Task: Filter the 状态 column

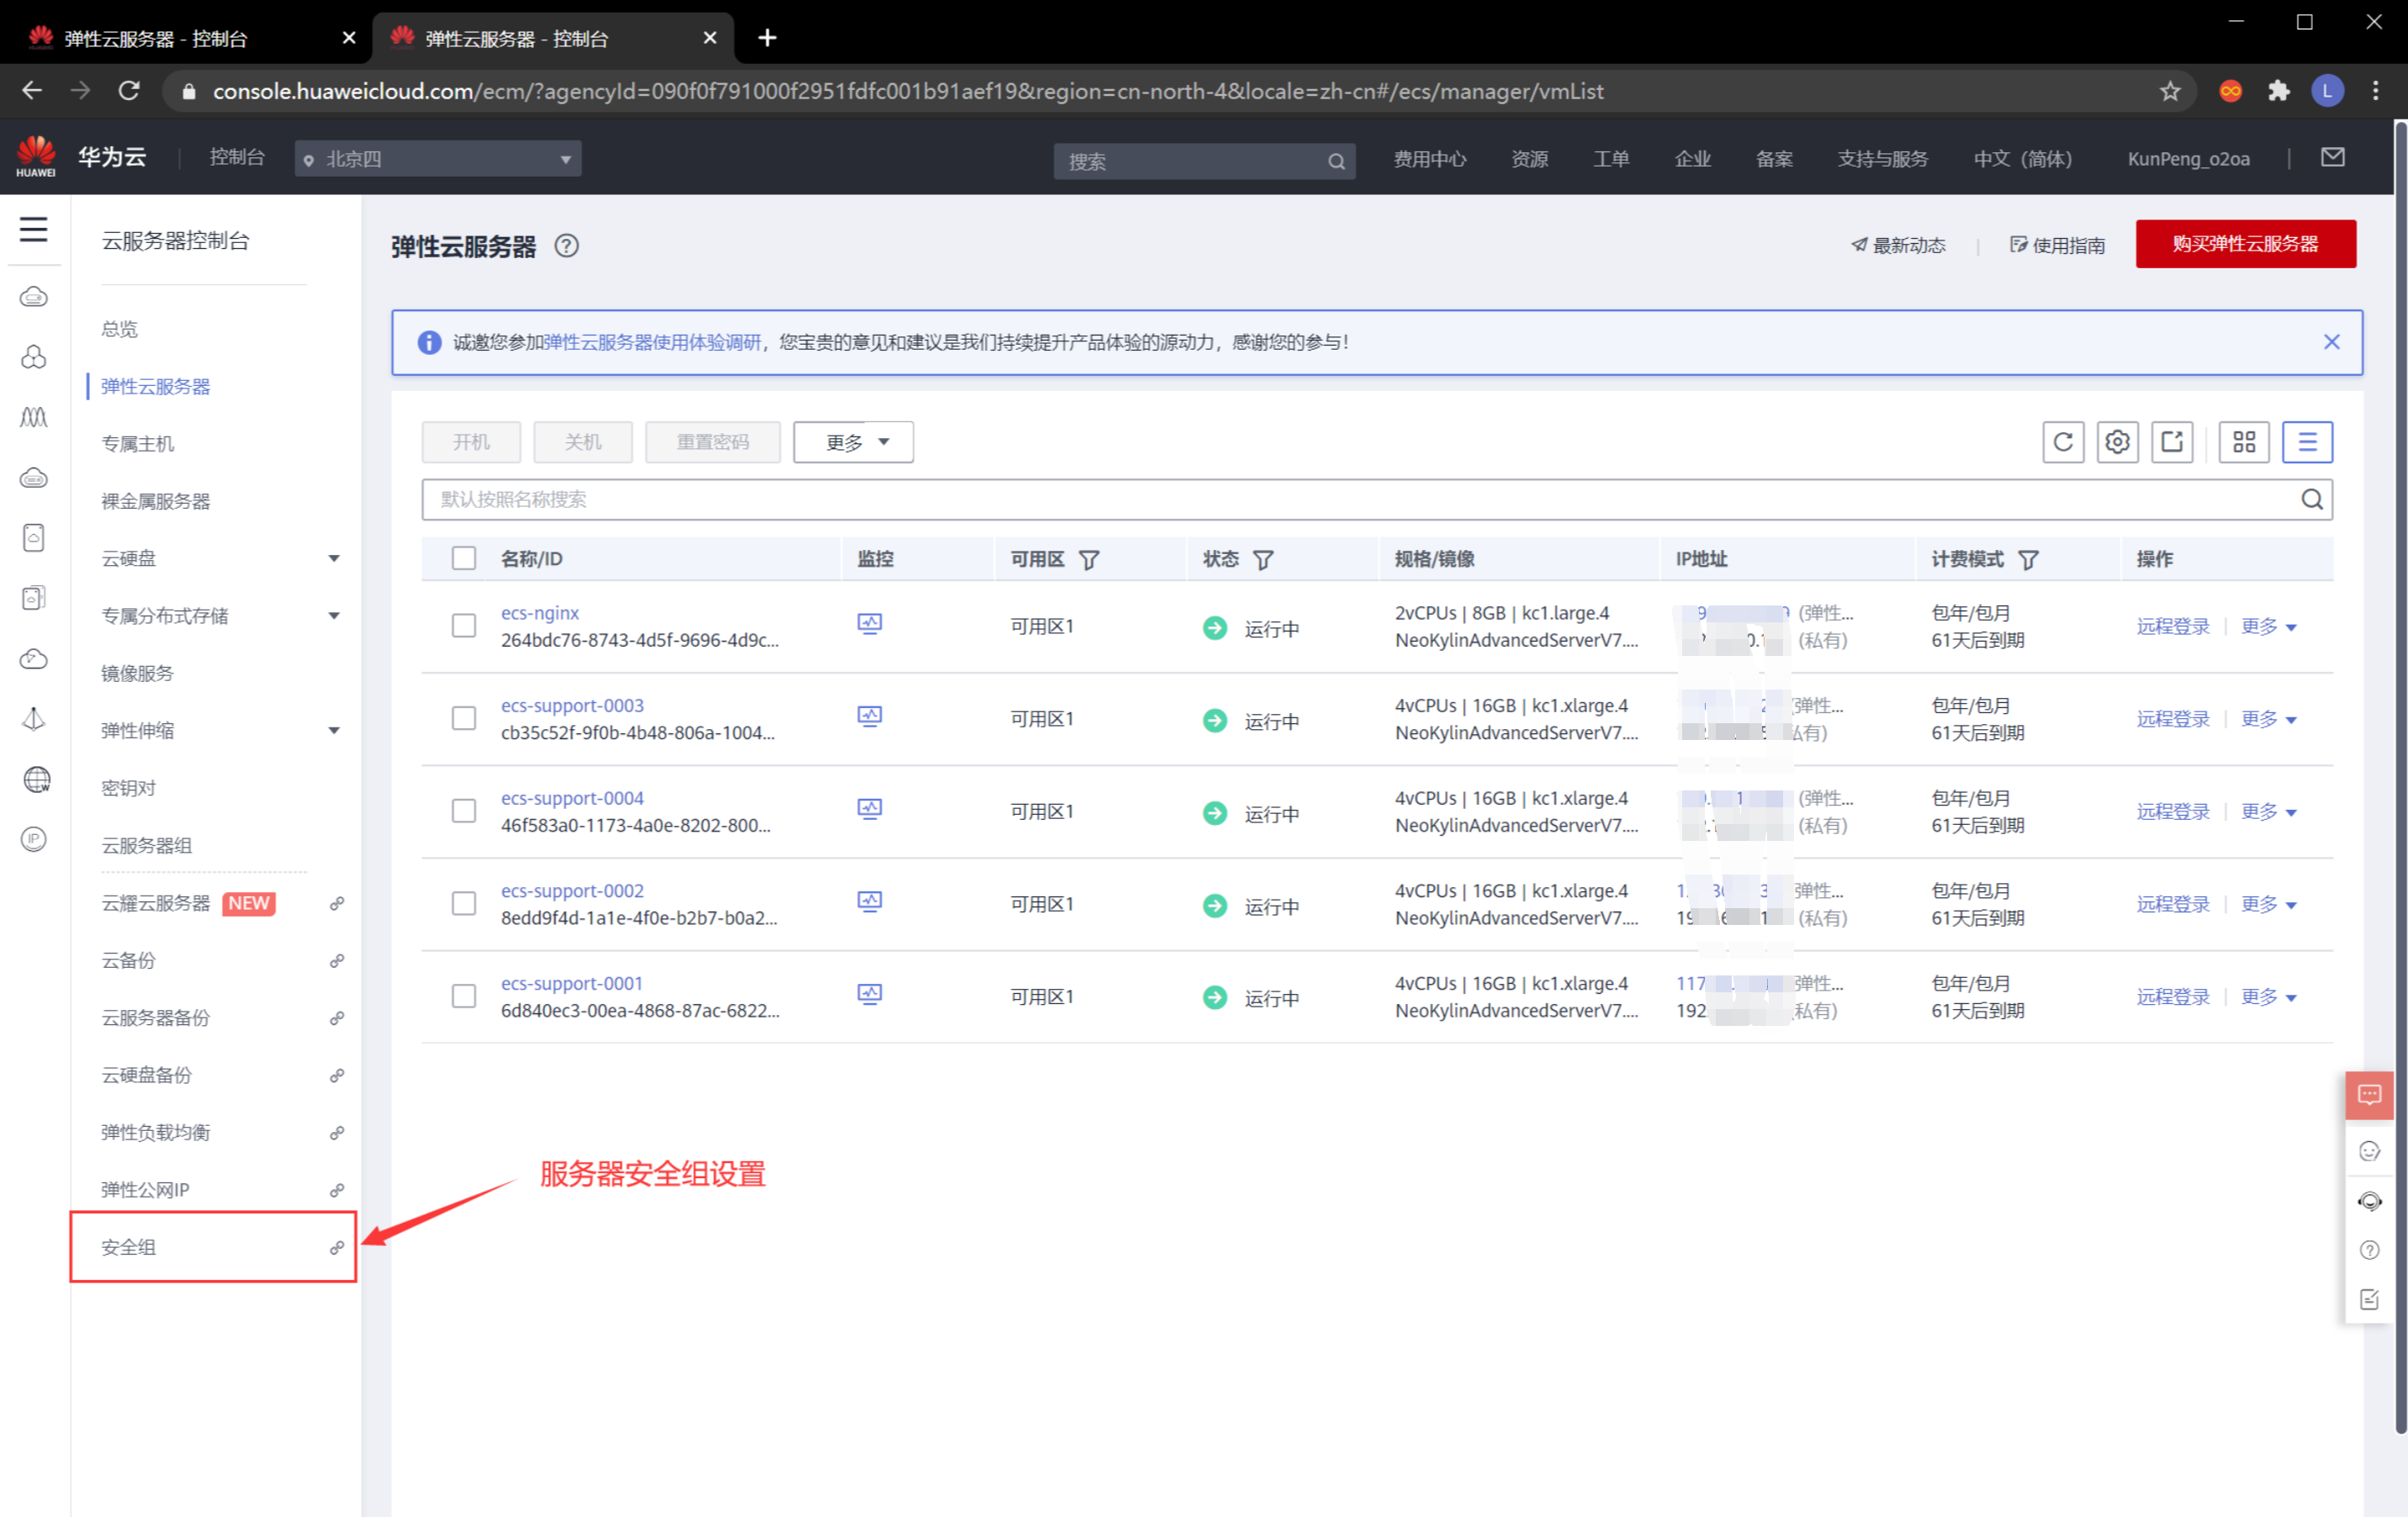Action: click(1263, 560)
